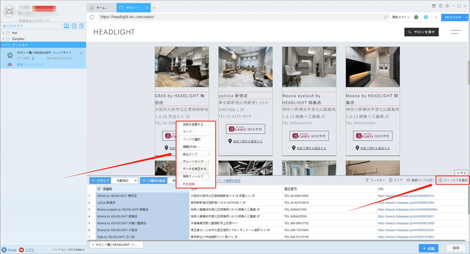Open the three-dot more options menu
Viewport: 470px width, 254px height.
tap(435, 18)
